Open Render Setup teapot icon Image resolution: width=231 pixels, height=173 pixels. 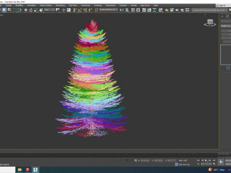[167, 10]
